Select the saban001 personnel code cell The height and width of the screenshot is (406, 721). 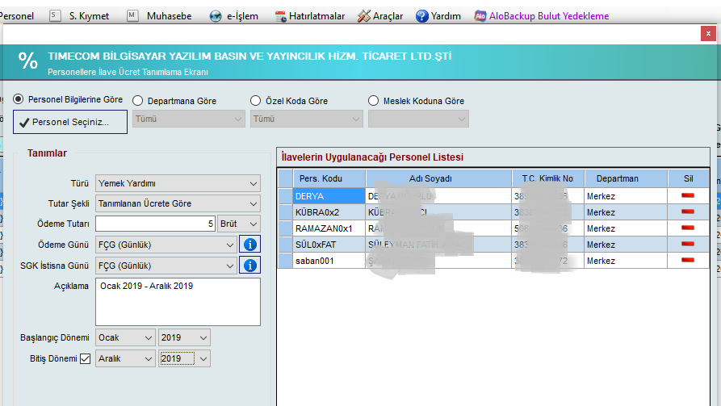point(329,261)
